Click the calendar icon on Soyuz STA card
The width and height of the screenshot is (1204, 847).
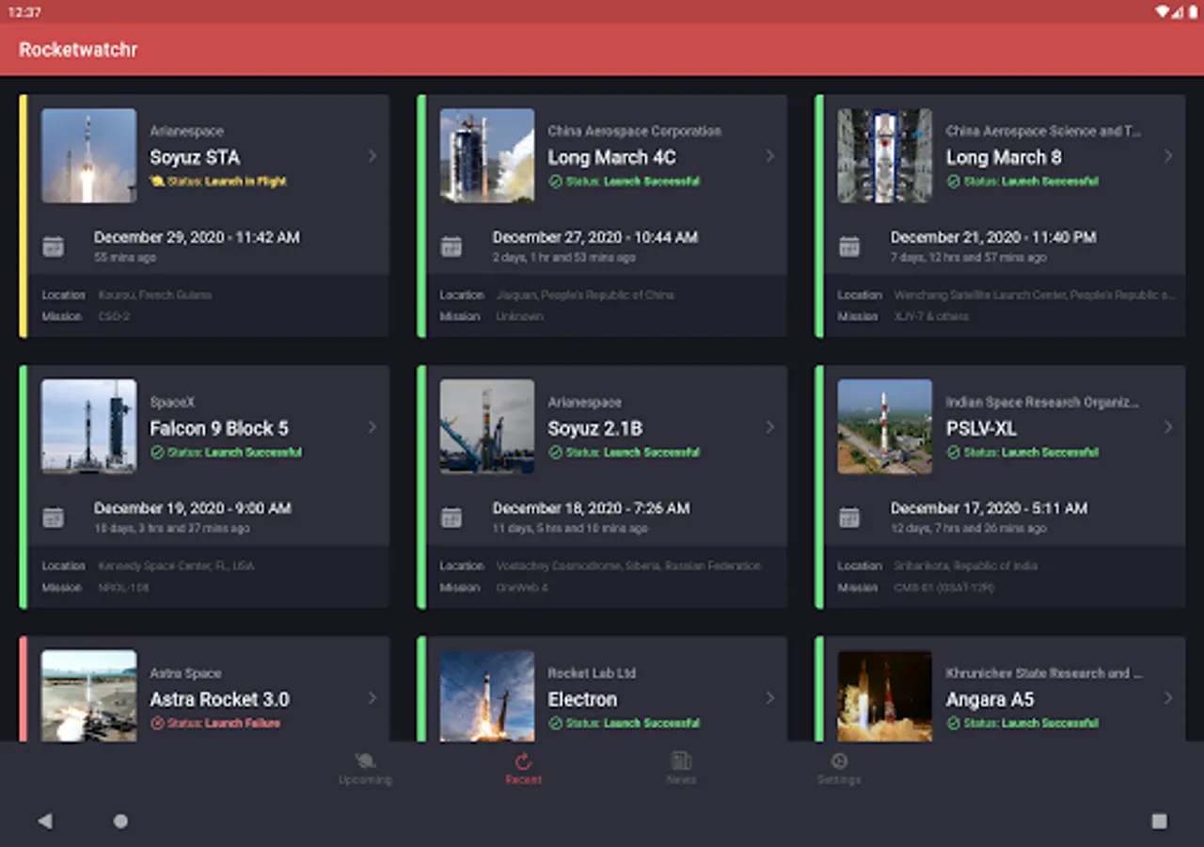[54, 247]
